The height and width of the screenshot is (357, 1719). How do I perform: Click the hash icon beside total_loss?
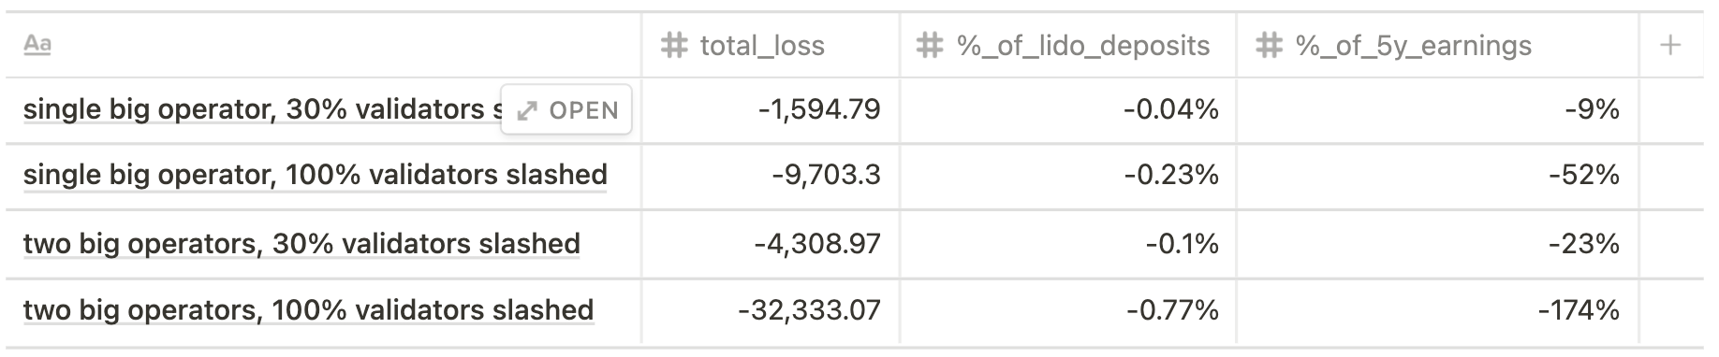(x=674, y=45)
